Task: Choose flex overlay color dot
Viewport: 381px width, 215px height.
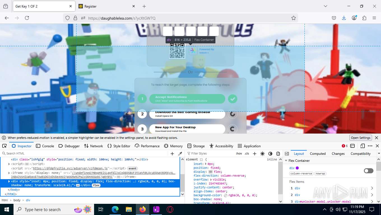Action: [x=297, y=168]
